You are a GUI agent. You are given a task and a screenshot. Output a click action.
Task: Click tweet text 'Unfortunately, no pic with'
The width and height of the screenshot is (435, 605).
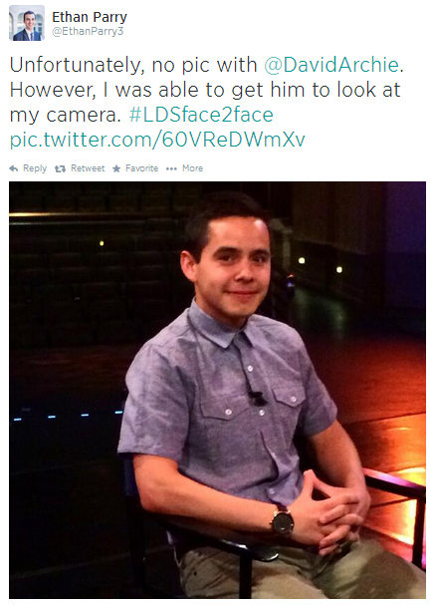pos(133,65)
